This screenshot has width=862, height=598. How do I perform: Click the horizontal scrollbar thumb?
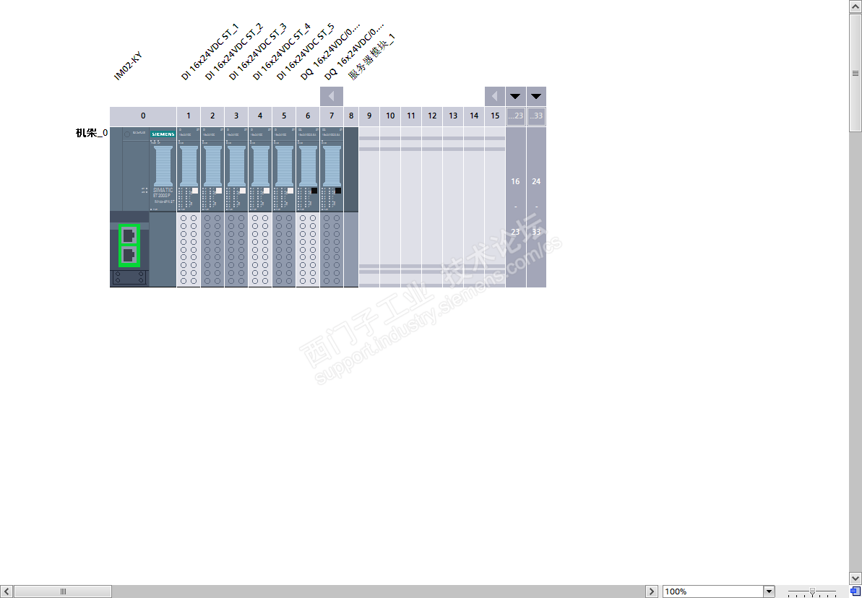click(63, 591)
